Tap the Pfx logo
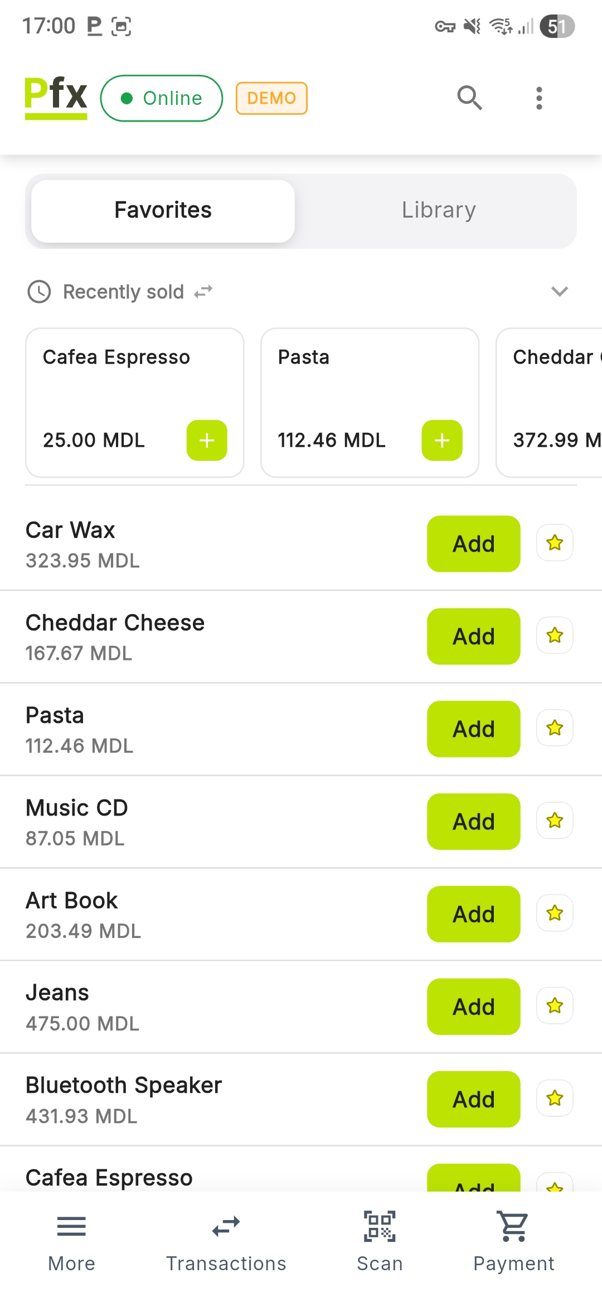 [x=56, y=97]
